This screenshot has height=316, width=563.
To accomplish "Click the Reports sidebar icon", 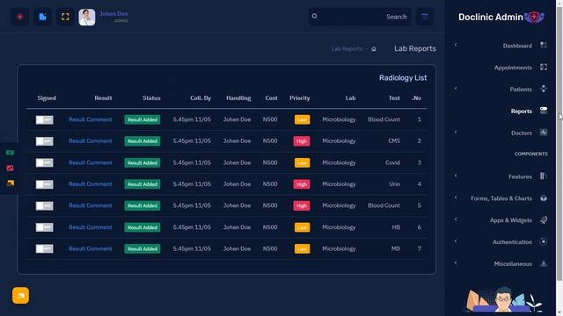I will coord(544,111).
